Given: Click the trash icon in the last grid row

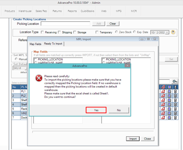Looking at the screenshot, I should coord(175,117).
